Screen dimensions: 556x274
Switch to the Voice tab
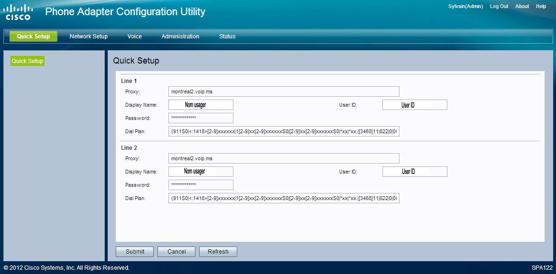(134, 37)
